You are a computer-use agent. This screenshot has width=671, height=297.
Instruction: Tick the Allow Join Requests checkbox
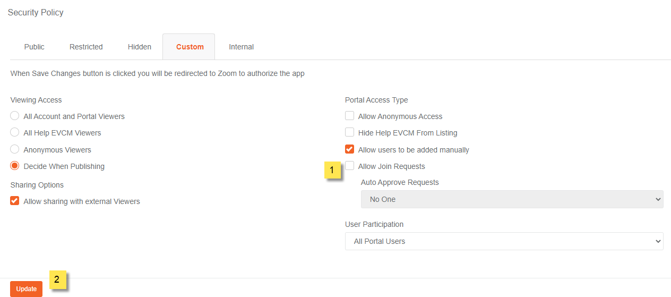(x=349, y=166)
